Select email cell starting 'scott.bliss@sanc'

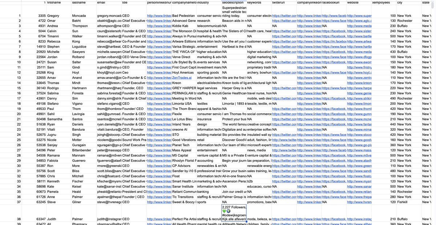tap(109, 171)
